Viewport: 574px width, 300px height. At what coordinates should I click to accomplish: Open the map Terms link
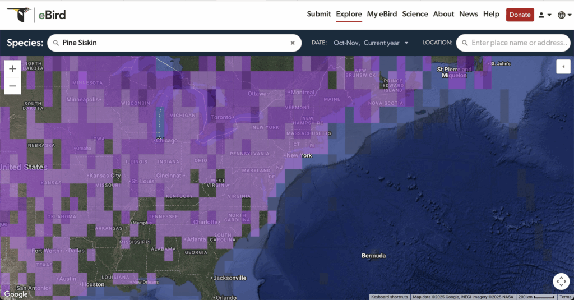point(565,297)
